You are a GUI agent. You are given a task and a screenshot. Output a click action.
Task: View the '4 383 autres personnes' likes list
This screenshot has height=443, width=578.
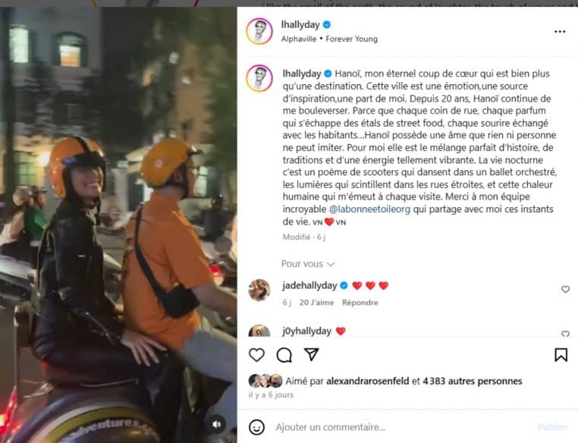[473, 381]
